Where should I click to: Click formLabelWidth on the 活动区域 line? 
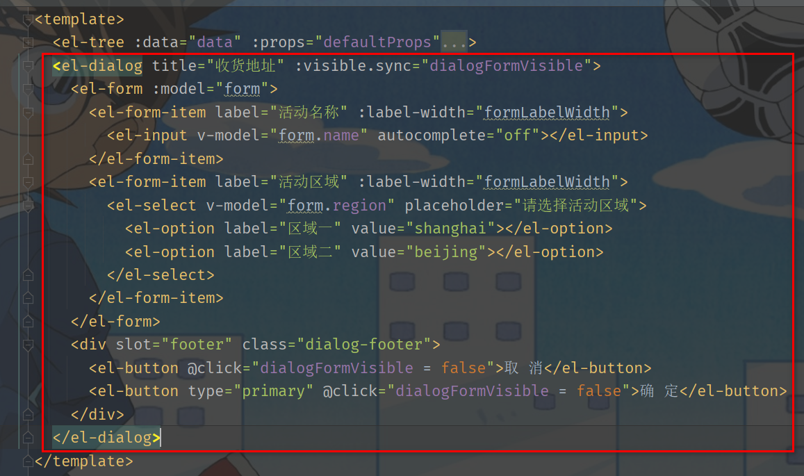tap(547, 182)
